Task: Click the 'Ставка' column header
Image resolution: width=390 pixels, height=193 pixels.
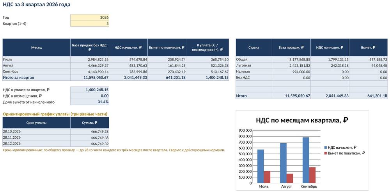Action: coord(254,47)
